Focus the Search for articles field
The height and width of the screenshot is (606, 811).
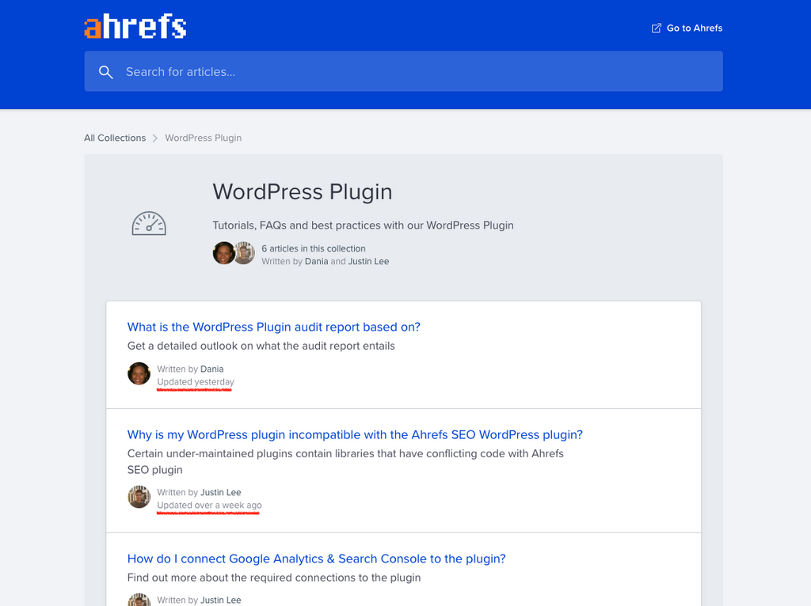click(x=412, y=72)
